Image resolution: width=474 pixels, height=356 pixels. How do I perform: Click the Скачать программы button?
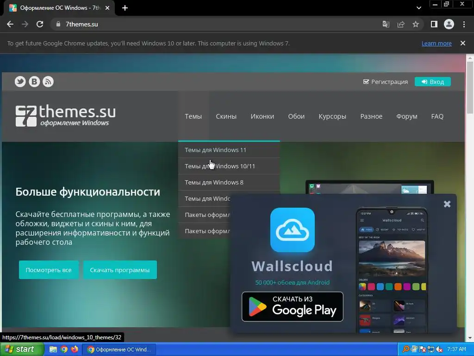(120, 270)
